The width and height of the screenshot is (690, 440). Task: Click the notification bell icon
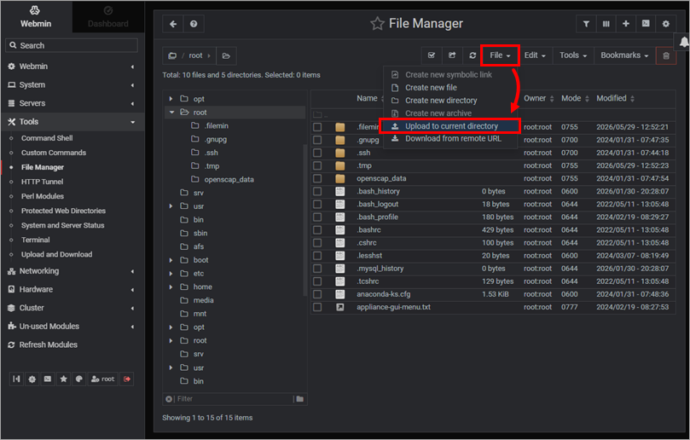point(684,43)
